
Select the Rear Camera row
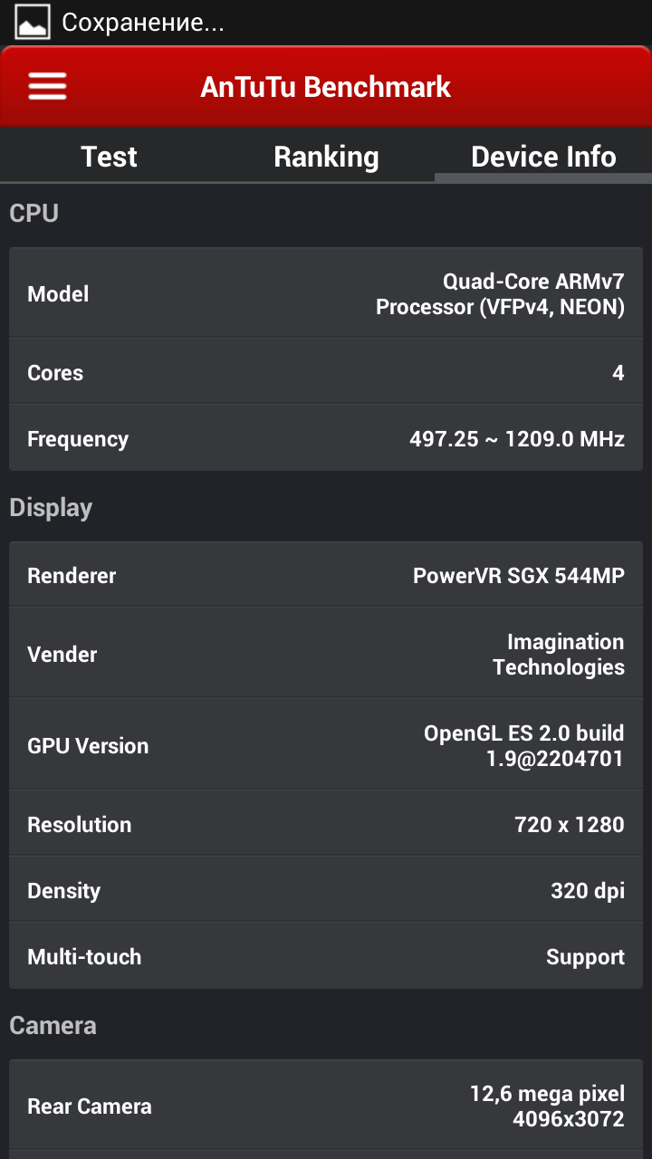pyautogui.click(x=326, y=1106)
